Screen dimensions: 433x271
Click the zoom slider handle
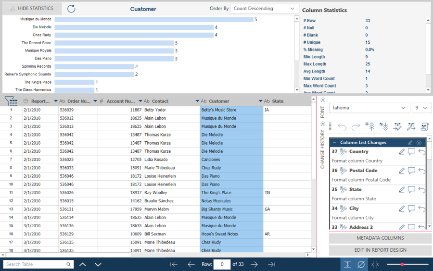[402, 264]
